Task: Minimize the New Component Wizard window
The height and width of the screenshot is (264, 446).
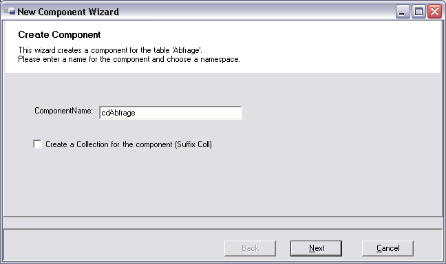Action: click(402, 12)
